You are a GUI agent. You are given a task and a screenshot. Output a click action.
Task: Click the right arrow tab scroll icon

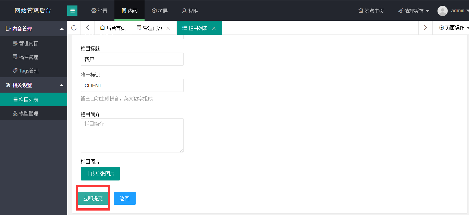pyautogui.click(x=425, y=28)
